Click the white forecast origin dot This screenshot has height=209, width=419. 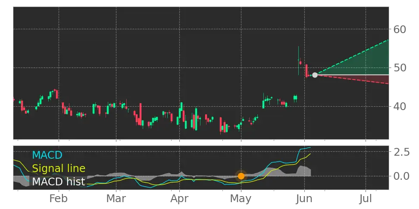(x=315, y=75)
